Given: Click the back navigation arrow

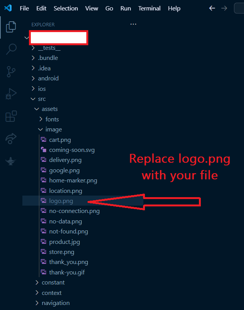Looking at the screenshot, I should tap(212, 8).
